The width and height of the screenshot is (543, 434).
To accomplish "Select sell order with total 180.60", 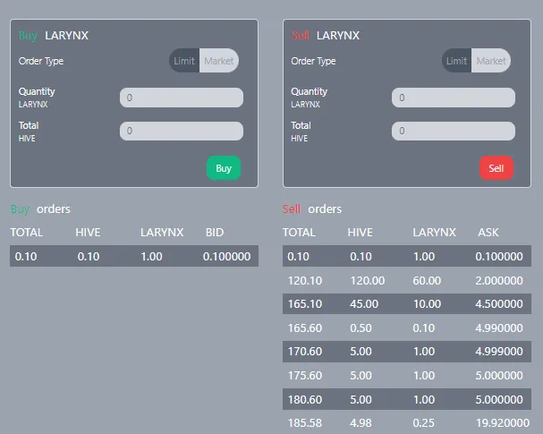I will coord(407,399).
